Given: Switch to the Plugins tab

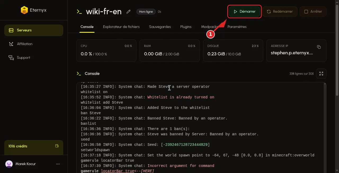Looking at the screenshot, I should tap(186, 27).
